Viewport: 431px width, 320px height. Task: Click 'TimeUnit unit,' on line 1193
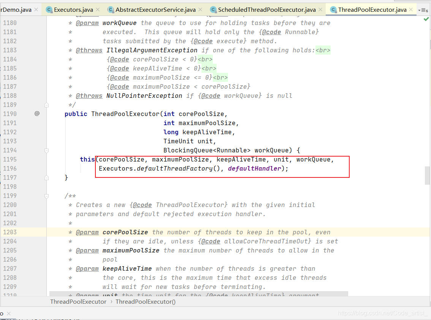[x=190, y=141]
